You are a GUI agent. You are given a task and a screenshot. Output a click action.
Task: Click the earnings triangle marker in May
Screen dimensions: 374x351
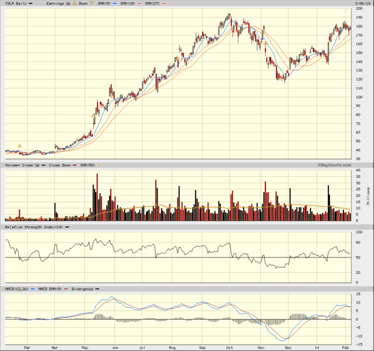tap(93, 115)
